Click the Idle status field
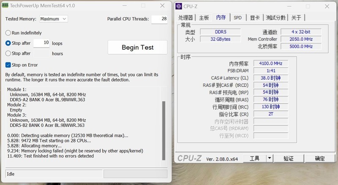This screenshot has width=338, height=185. 54,174
